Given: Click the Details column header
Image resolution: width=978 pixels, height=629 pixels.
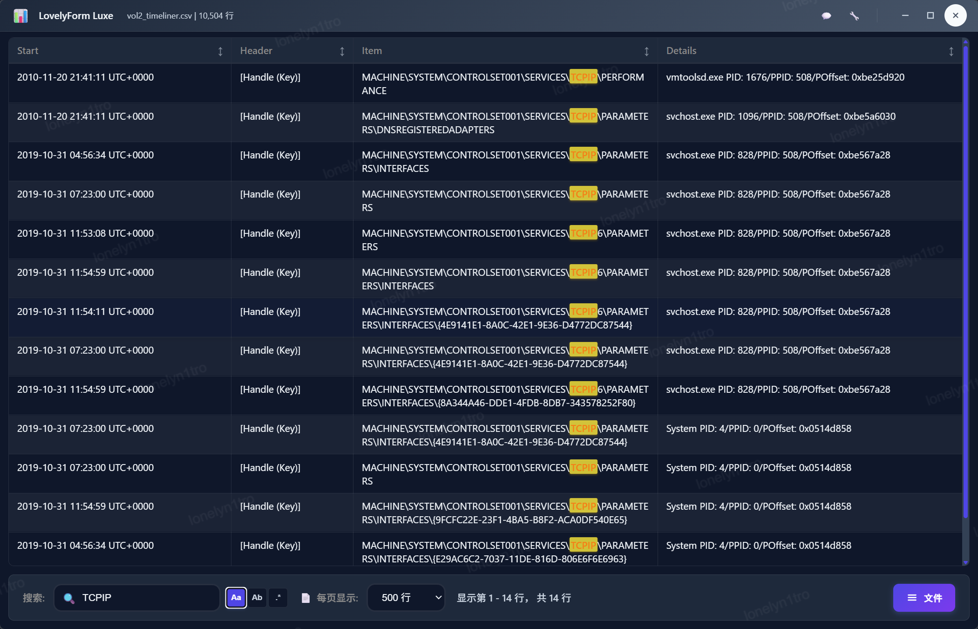Looking at the screenshot, I should pyautogui.click(x=681, y=51).
